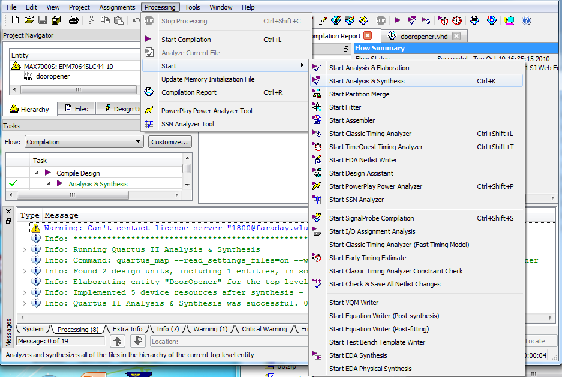Select Start Analysis & Synthesis entry
The width and height of the screenshot is (562, 377).
click(x=416, y=81)
